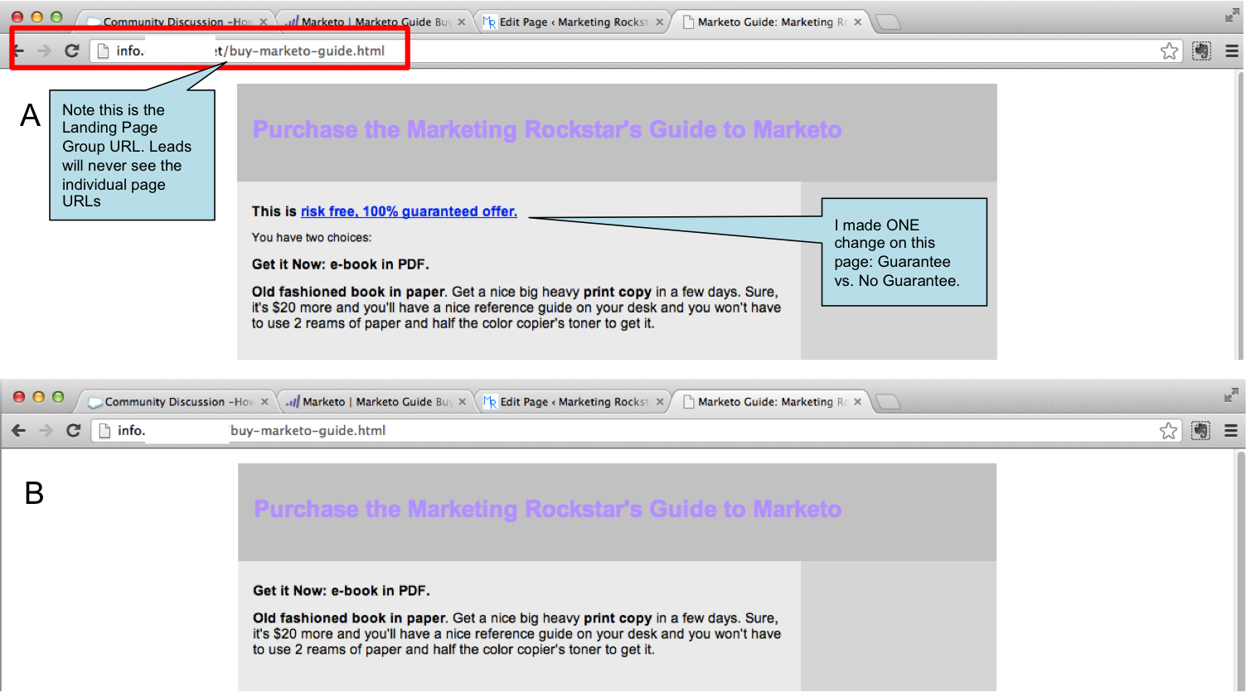Enter fullscreen using the top window's expand arrows
This screenshot has width=1246, height=692.
[1232, 15]
